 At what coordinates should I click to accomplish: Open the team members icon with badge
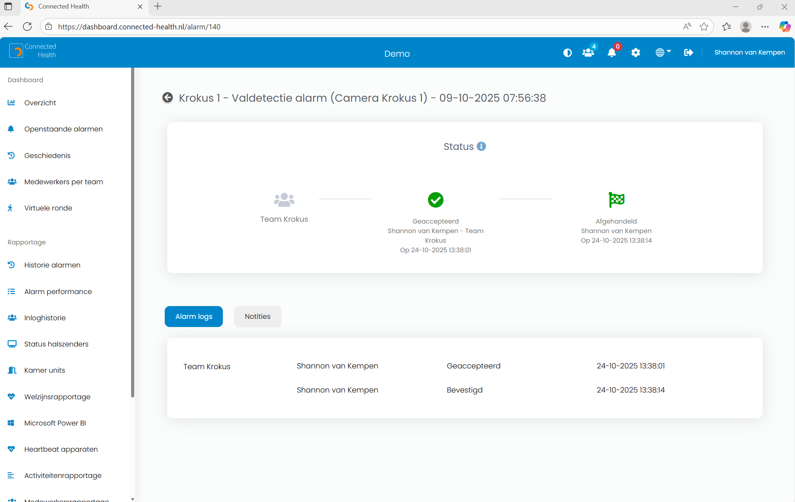pyautogui.click(x=588, y=53)
